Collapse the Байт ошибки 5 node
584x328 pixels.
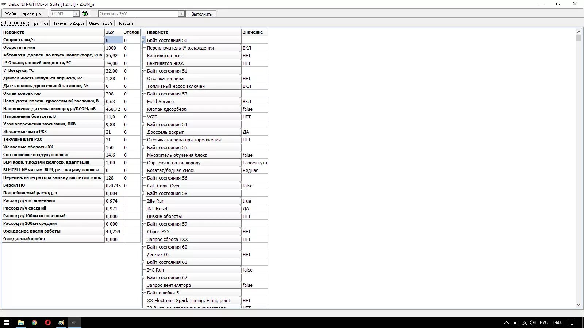(x=143, y=293)
